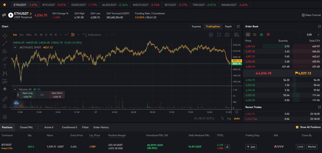This screenshot has width=322, height=153.
Task: Click the candlestick chart type icon
Action: tap(73, 35)
